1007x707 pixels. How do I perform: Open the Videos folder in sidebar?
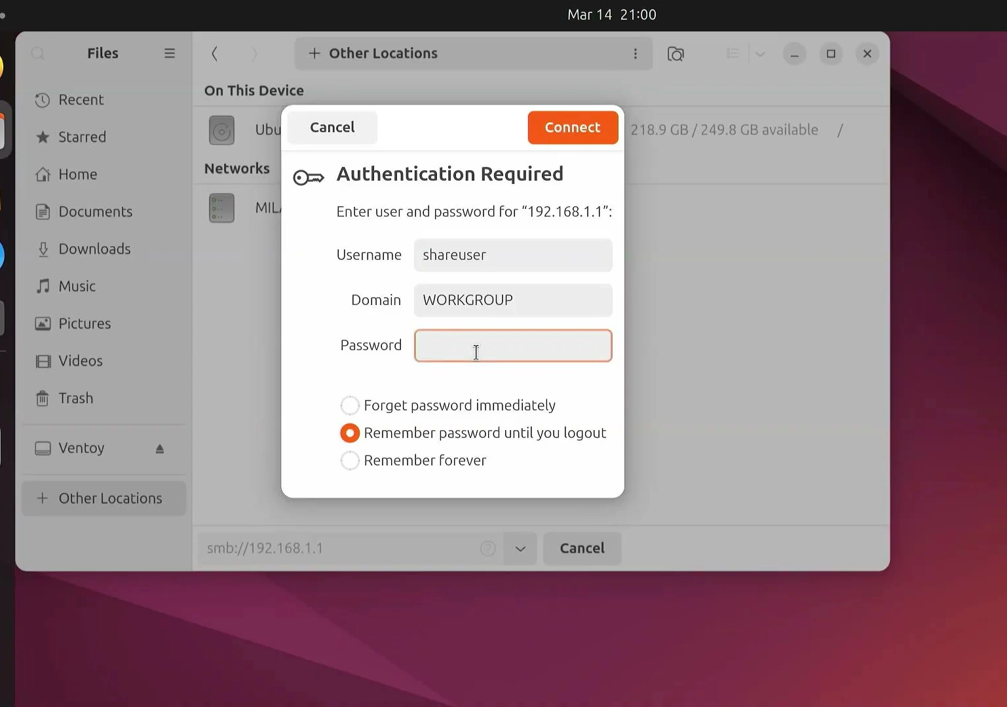(104, 361)
